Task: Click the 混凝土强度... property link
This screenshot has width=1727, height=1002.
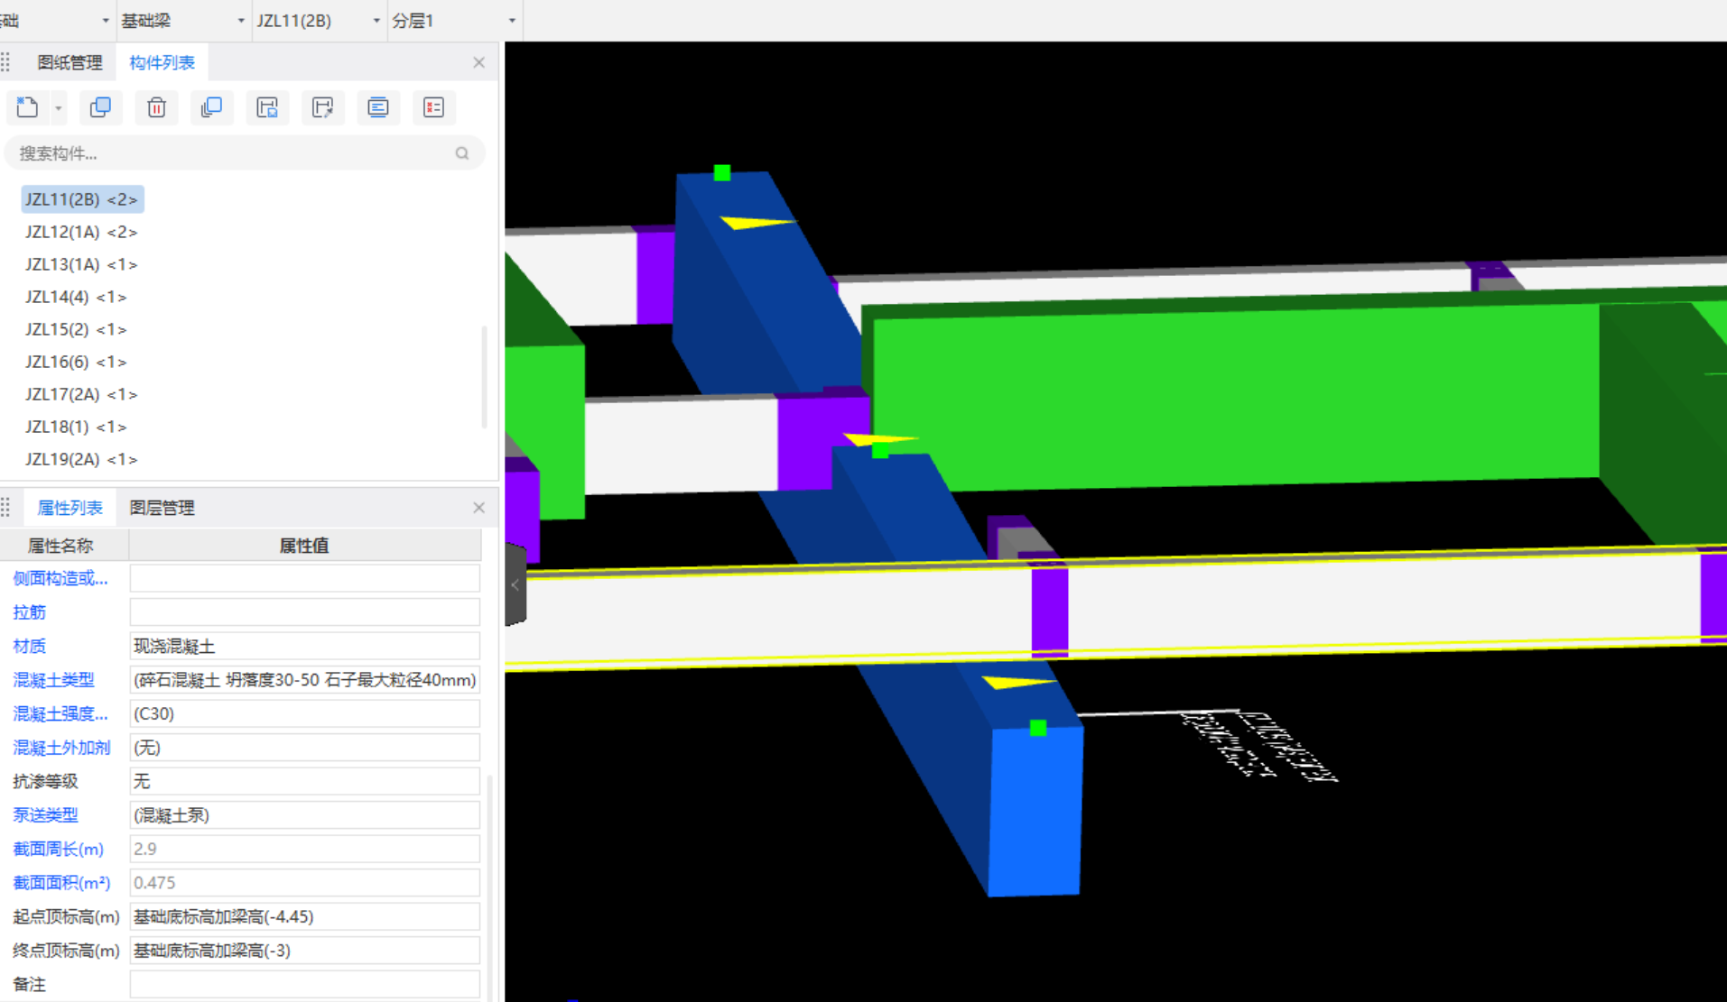Action: [60, 713]
